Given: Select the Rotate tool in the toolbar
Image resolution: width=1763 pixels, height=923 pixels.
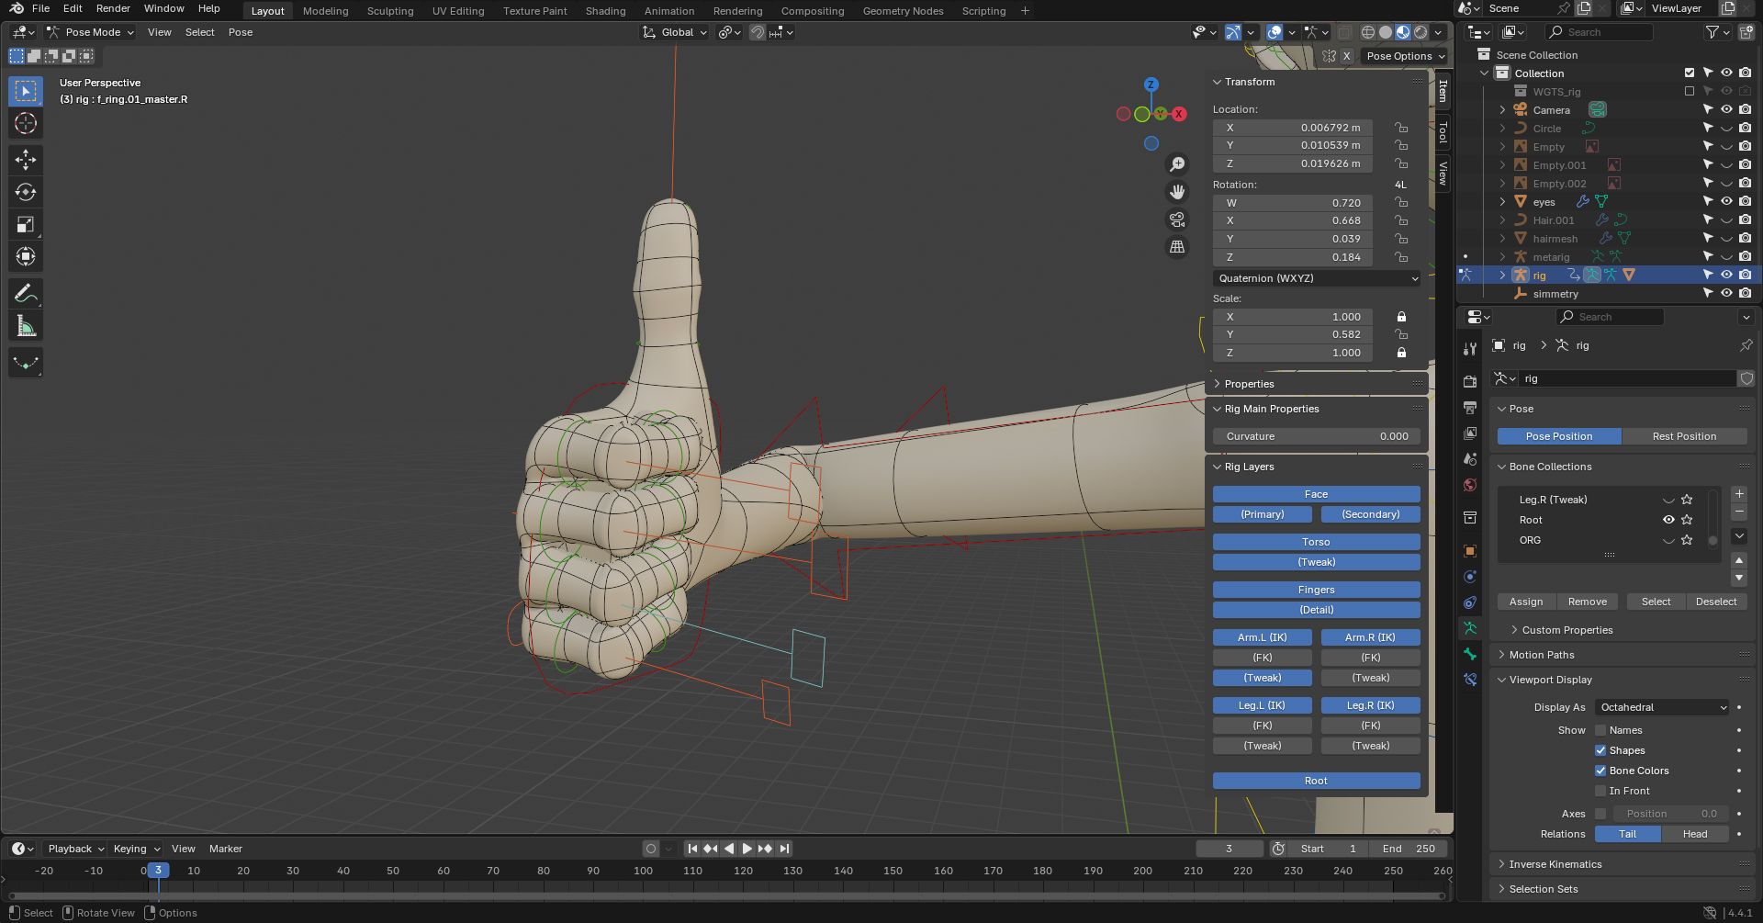Looking at the screenshot, I should coord(26,192).
